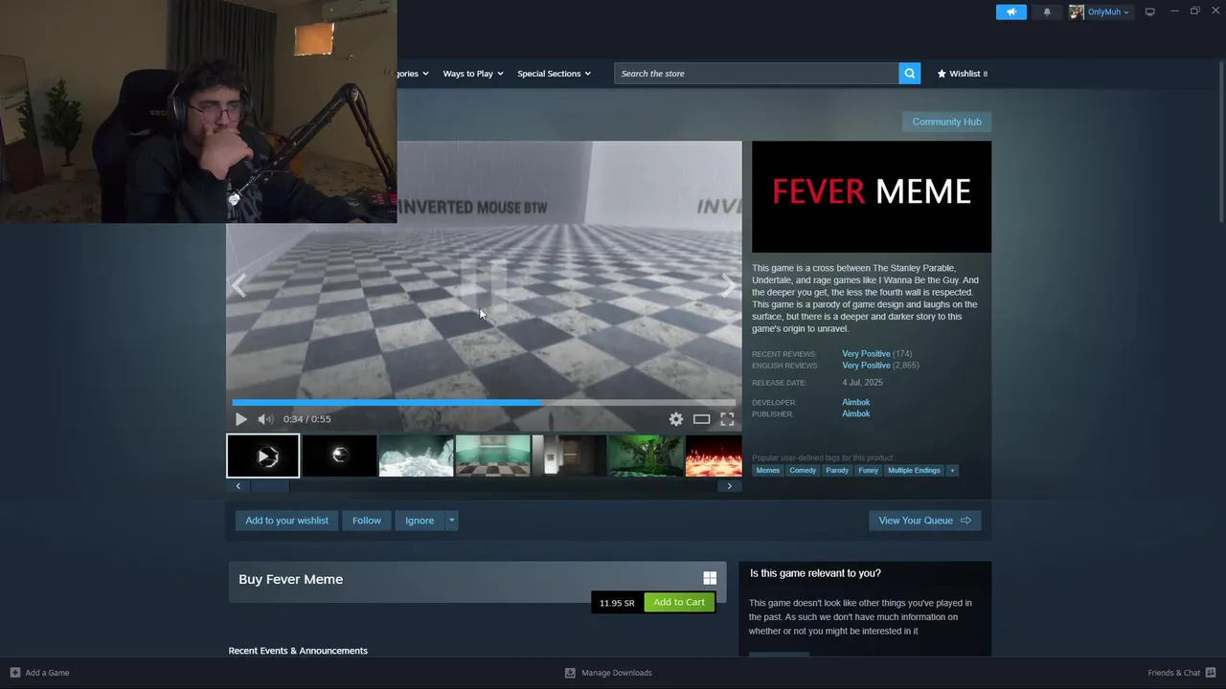This screenshot has height=689, width=1226.
Task: Select the icy white landscape thumbnail
Action: (x=416, y=456)
